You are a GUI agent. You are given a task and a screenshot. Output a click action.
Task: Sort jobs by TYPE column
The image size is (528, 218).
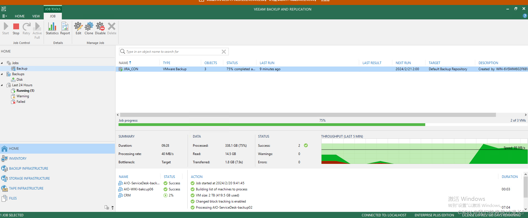167,63
